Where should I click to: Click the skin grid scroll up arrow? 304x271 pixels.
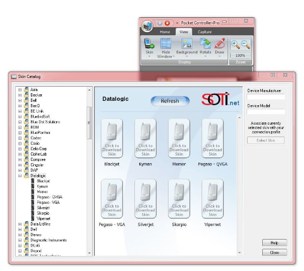240,118
